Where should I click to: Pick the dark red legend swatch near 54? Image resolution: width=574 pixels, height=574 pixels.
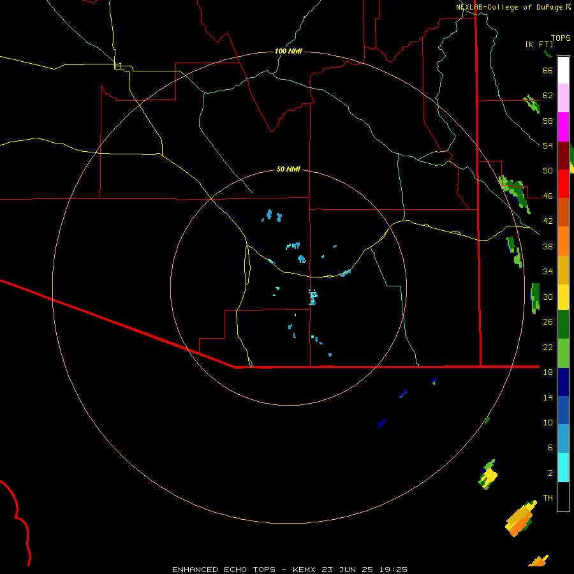(563, 156)
